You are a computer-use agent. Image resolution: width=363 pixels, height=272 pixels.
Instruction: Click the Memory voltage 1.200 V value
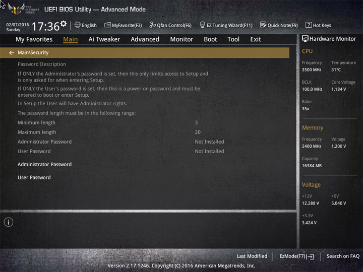[338, 146]
